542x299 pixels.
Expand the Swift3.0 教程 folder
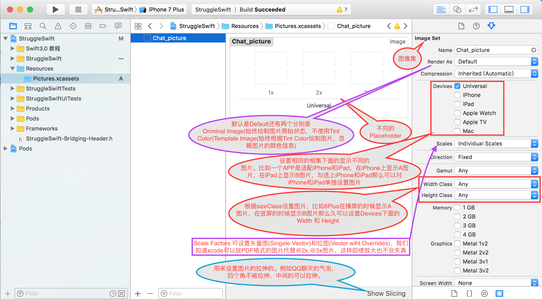(x=12, y=48)
